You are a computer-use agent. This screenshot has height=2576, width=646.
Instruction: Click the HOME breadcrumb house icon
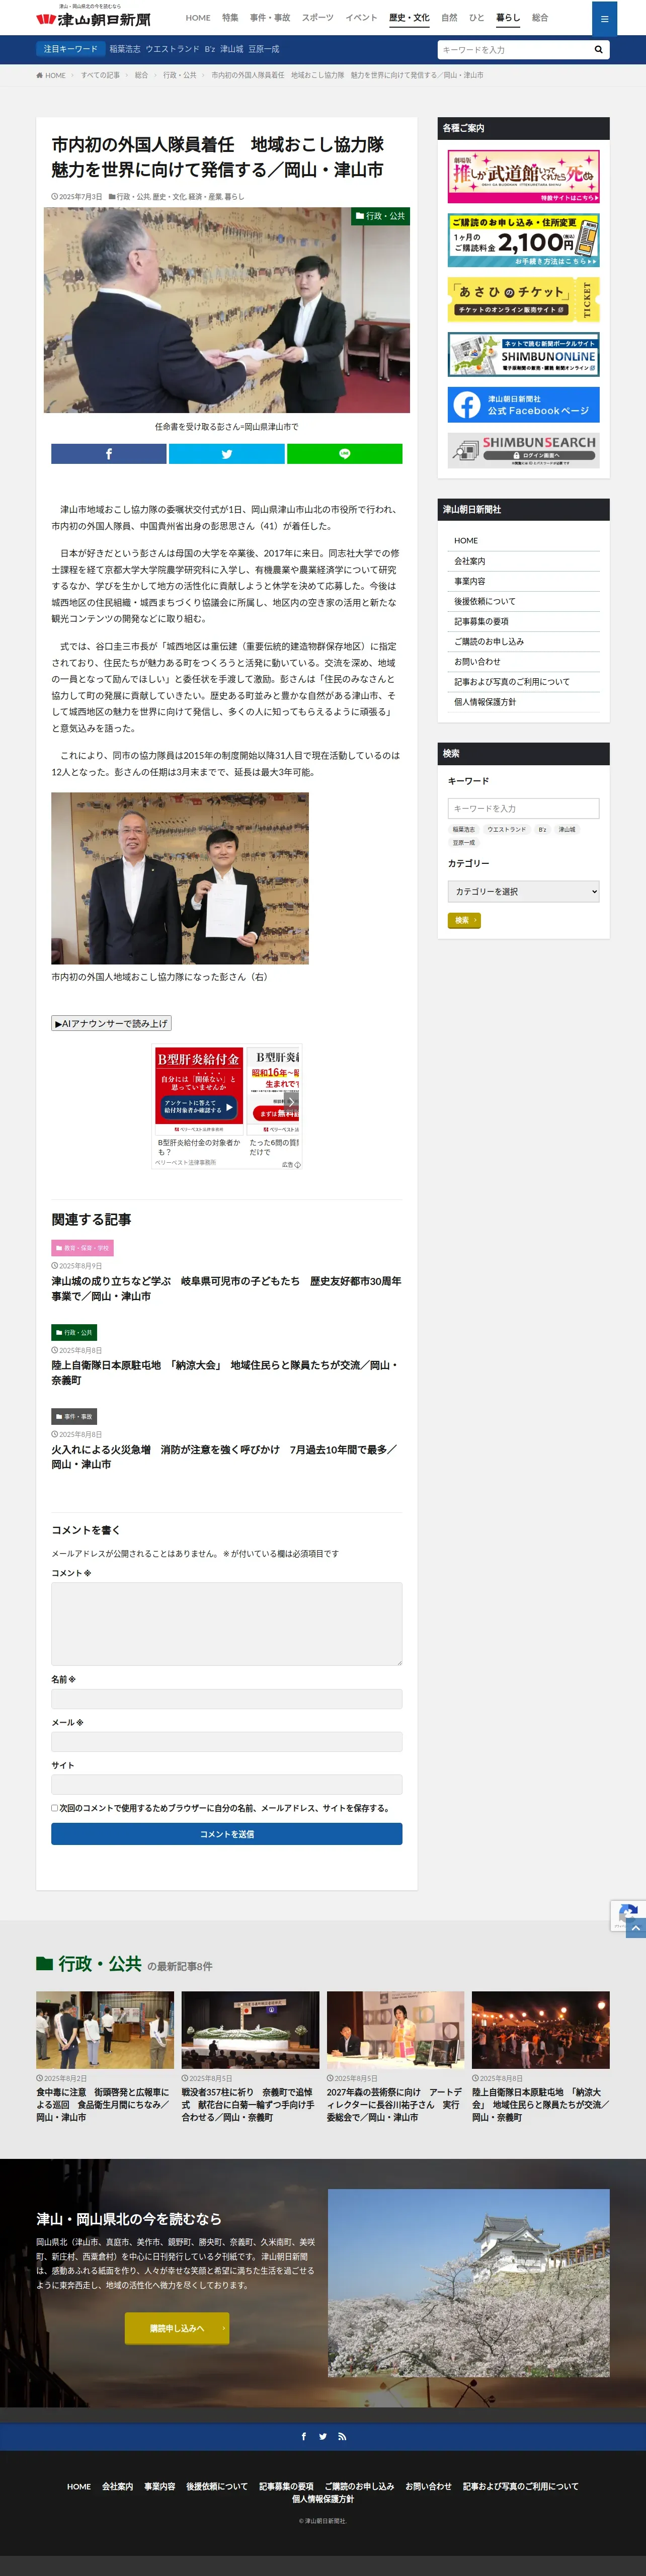click(x=39, y=75)
